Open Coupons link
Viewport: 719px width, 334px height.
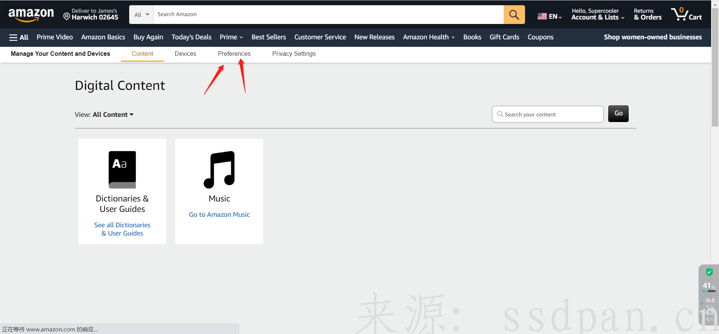click(540, 37)
